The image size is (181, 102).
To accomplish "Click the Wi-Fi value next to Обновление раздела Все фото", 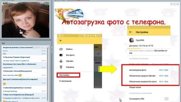I will coord(164,82).
